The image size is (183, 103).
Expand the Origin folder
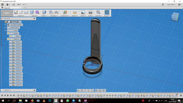[x=5, y=31]
